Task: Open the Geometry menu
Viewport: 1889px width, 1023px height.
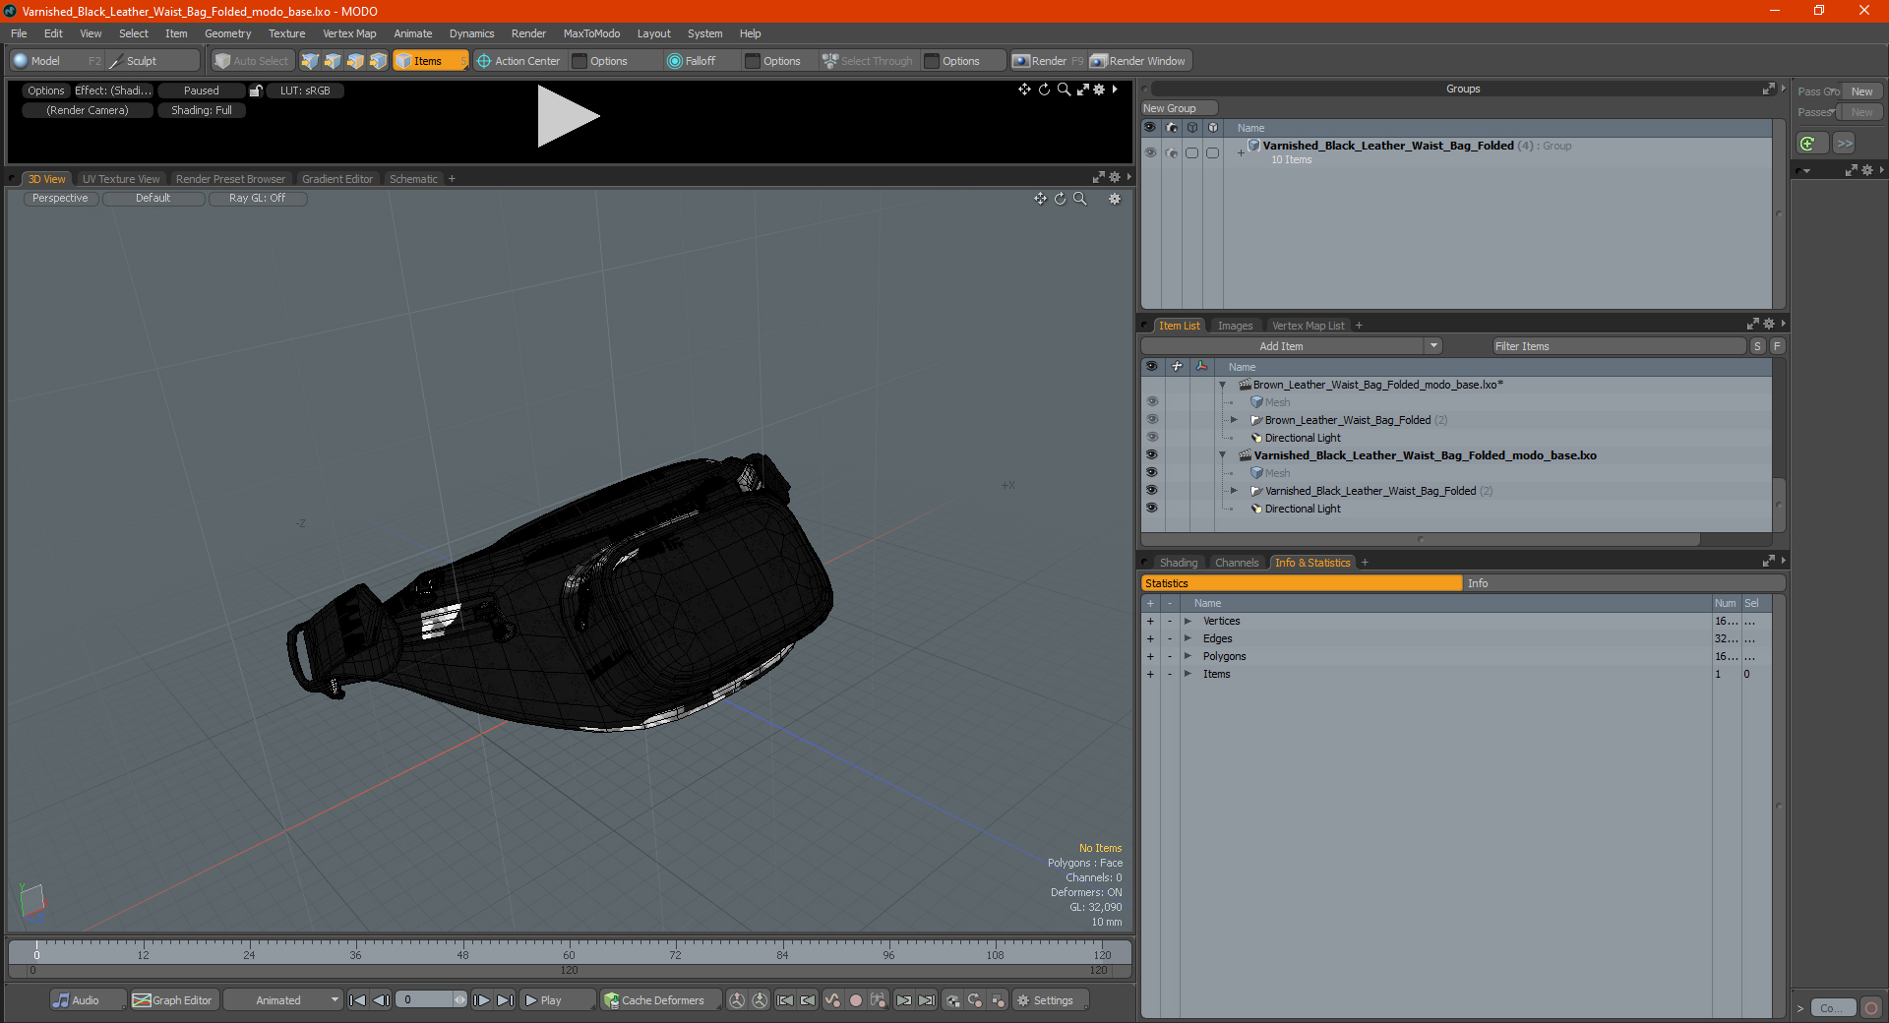Action: pos(227,33)
